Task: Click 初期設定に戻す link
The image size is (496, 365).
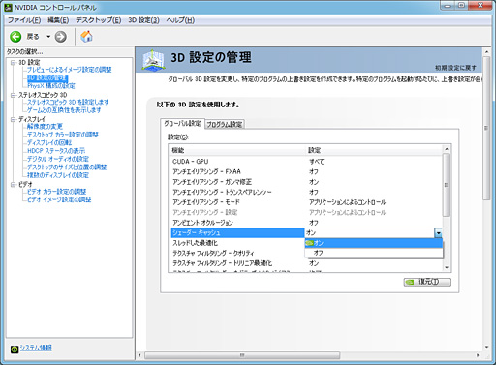Action: coord(455,68)
